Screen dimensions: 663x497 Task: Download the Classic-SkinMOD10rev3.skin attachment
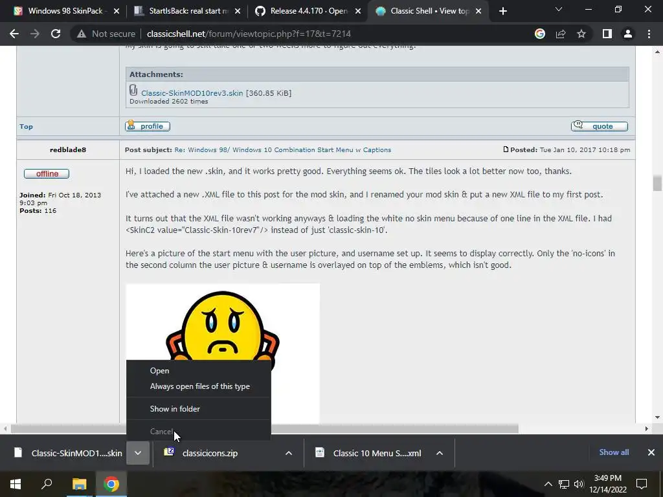coord(192,93)
